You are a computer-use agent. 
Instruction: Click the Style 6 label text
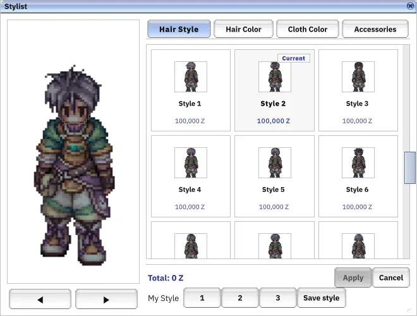tap(357, 190)
